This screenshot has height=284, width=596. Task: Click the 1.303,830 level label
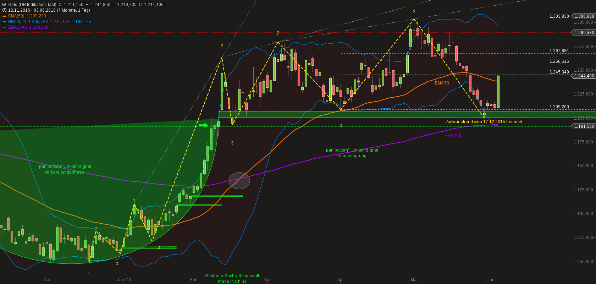tap(559, 16)
